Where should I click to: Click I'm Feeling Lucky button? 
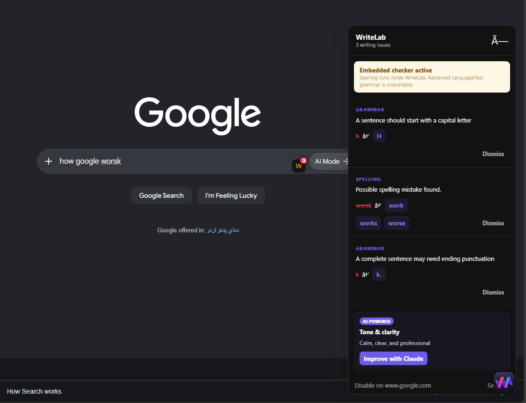pyautogui.click(x=231, y=195)
